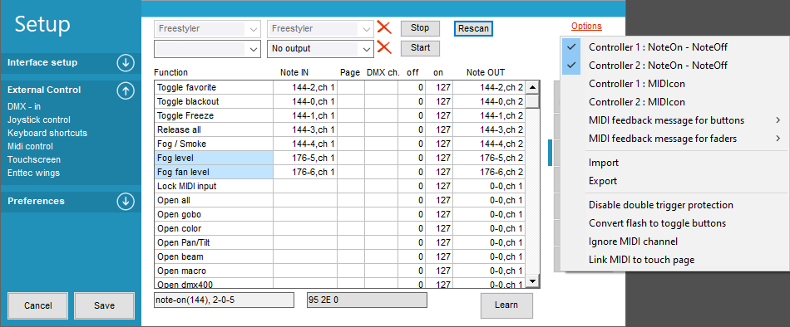The image size is (790, 327).
Task: Click the Function column header
Action: click(170, 72)
